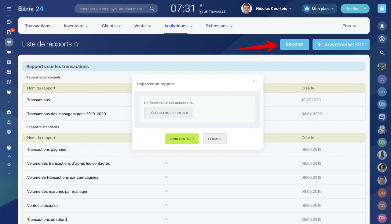Expand the Analytiques menu
The width and height of the screenshot is (391, 224).
178,26
